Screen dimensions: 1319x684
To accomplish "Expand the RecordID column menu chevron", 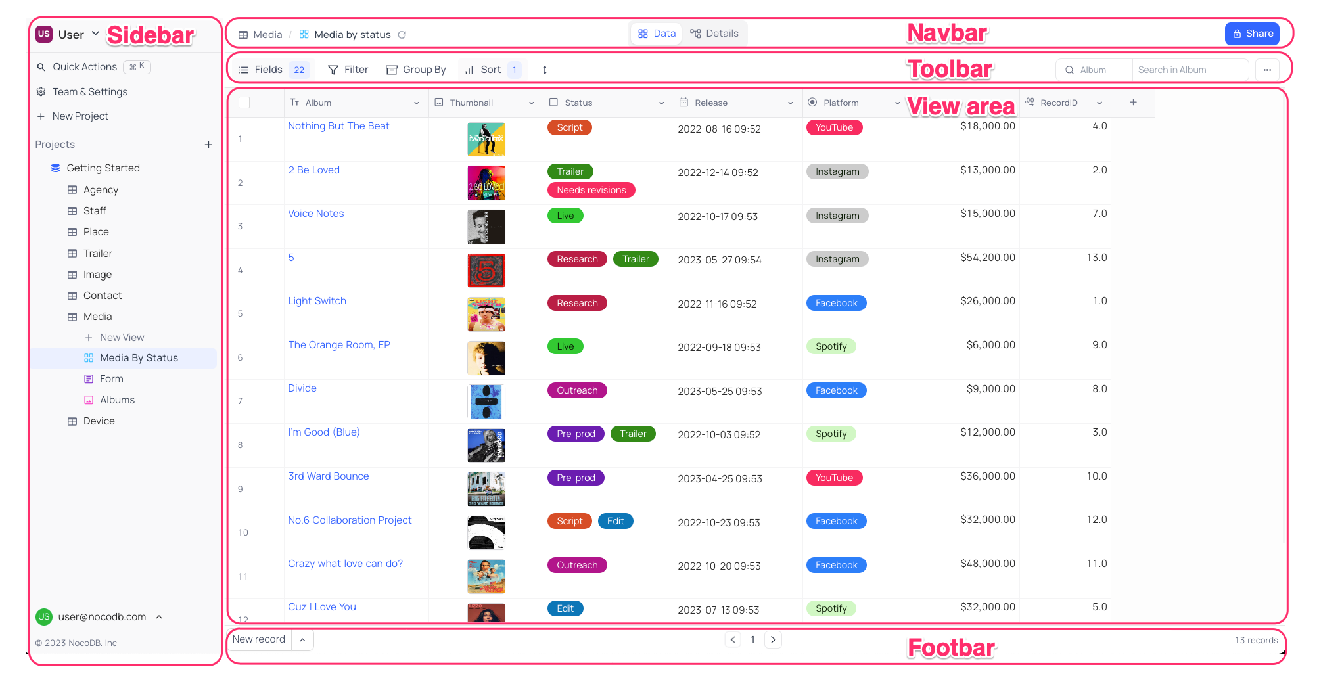I will pyautogui.click(x=1099, y=103).
